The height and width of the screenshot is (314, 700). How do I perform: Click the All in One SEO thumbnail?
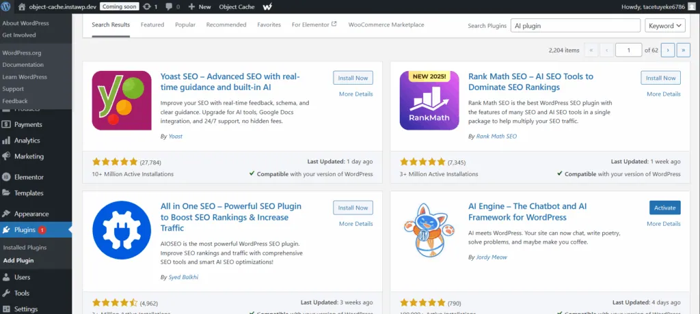tap(122, 230)
